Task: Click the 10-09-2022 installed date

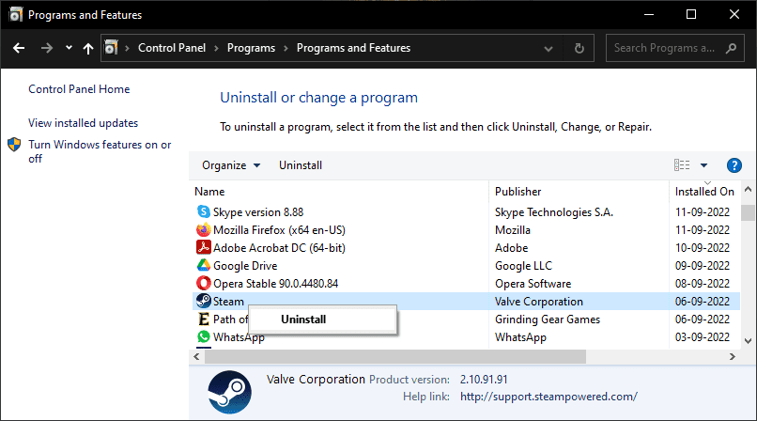Action: pyautogui.click(x=702, y=248)
